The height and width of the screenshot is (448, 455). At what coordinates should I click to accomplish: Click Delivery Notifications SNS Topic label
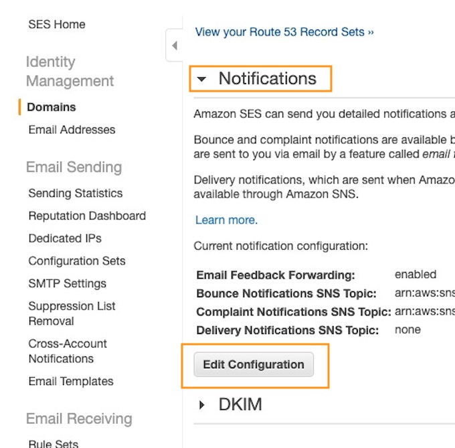point(288,330)
